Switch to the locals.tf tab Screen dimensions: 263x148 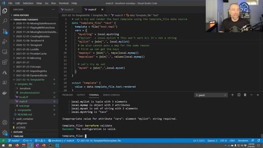point(69,9)
